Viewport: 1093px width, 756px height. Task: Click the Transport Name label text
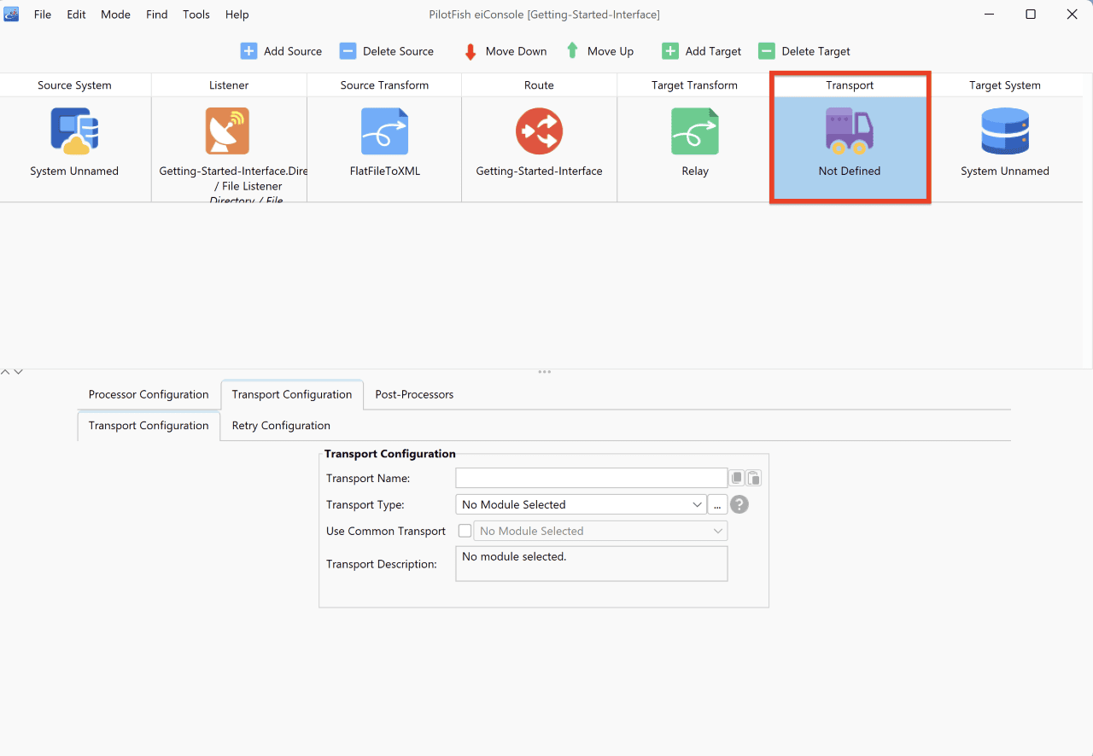pos(368,478)
